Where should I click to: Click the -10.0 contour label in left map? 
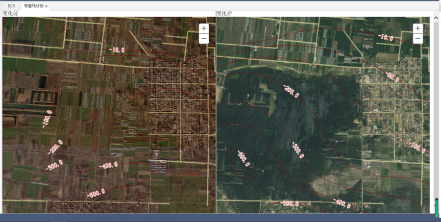point(117,50)
